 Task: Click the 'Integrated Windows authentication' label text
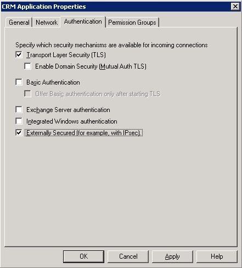point(72,121)
